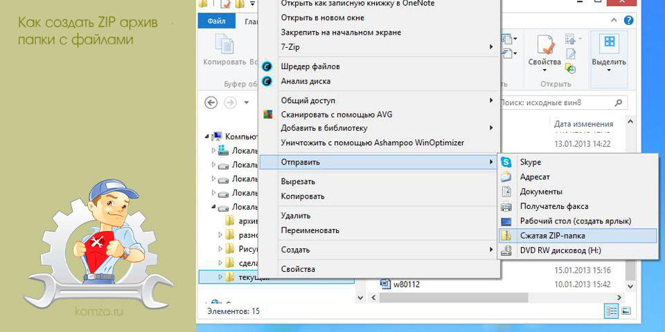Screen dimensions: 665x332
Task: Select the Отправить menu entry
Action: [x=379, y=162]
